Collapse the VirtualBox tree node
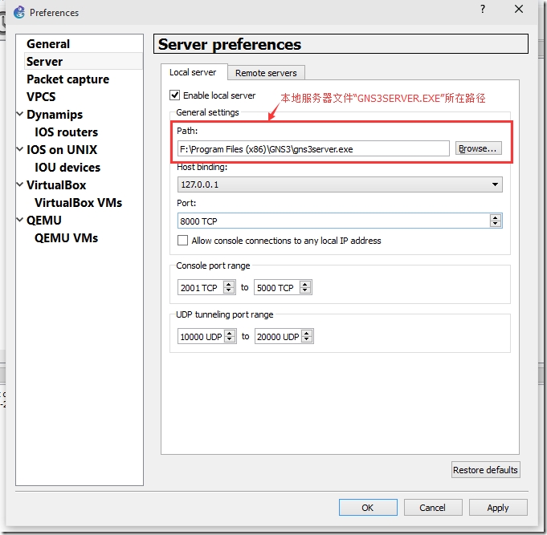547x535 pixels. [x=20, y=184]
